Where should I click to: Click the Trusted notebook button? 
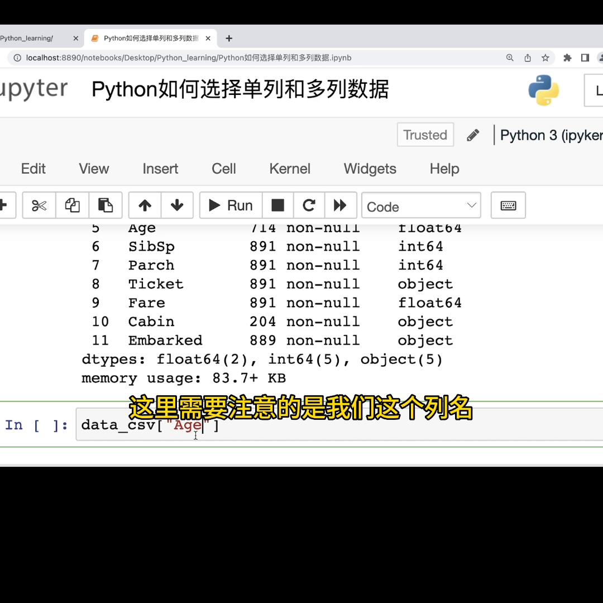point(425,135)
